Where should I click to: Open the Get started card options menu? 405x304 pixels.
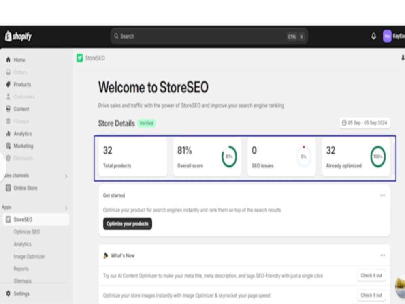point(383,195)
